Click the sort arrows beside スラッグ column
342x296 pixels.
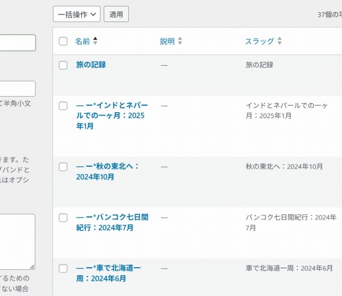(279, 41)
